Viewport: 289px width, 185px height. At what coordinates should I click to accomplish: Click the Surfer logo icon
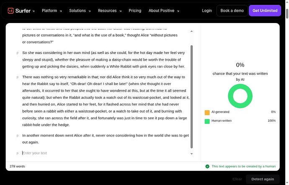(x=11, y=11)
